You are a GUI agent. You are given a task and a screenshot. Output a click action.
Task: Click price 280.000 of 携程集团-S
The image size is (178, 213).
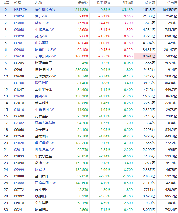click(x=82, y=69)
